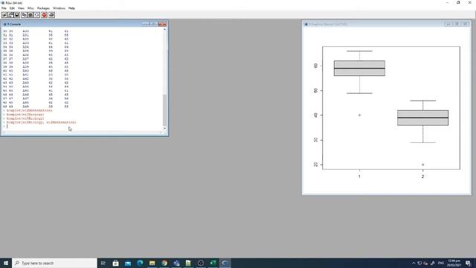Click the Copy and paste toolbar icon
This screenshot has width=476, height=268.
click(x=36, y=15)
